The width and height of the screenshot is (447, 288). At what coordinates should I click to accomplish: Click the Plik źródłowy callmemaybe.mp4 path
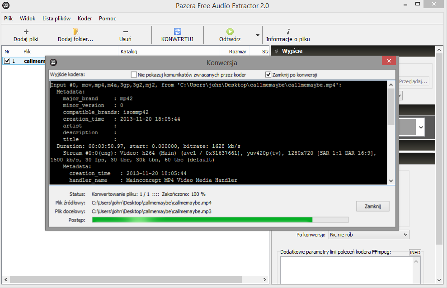click(x=151, y=203)
